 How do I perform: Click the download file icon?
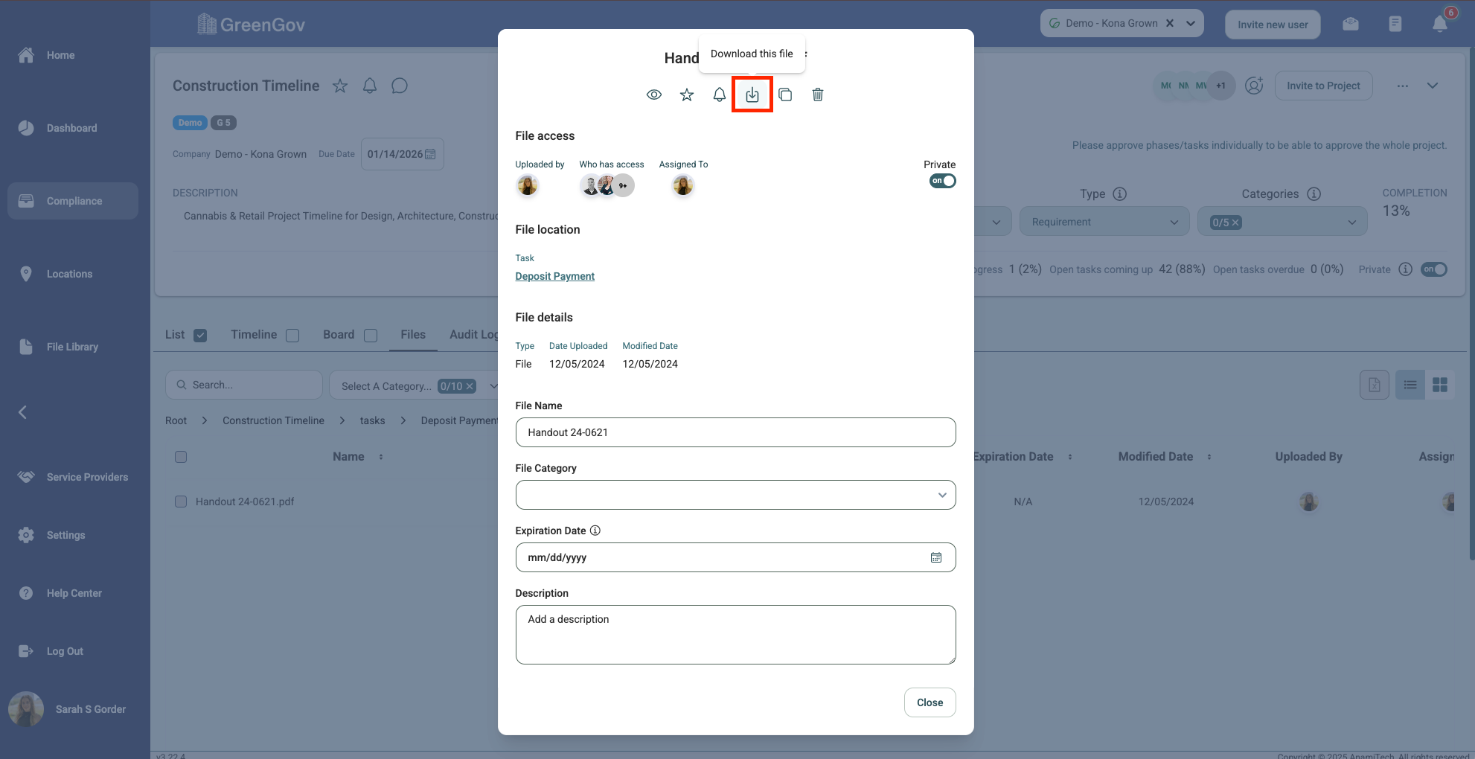[752, 95]
